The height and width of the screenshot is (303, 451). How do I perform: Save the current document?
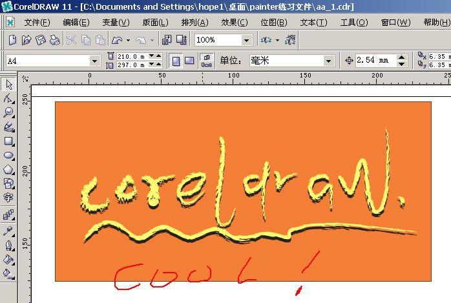pos(40,40)
